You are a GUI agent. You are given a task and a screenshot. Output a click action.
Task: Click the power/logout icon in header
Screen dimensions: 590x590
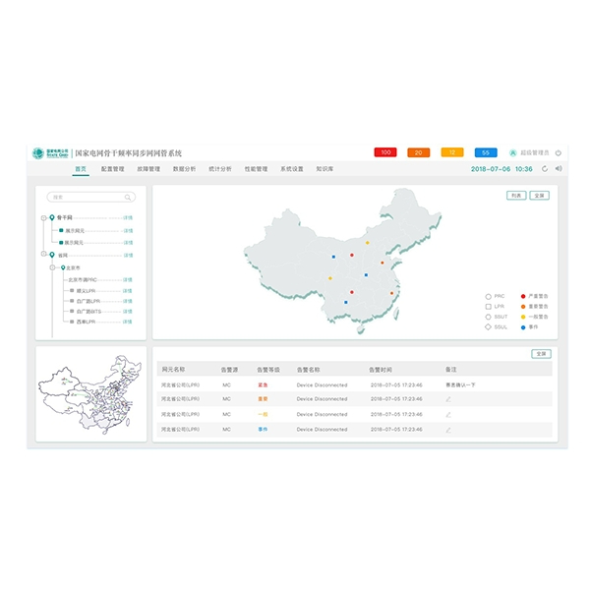click(559, 152)
